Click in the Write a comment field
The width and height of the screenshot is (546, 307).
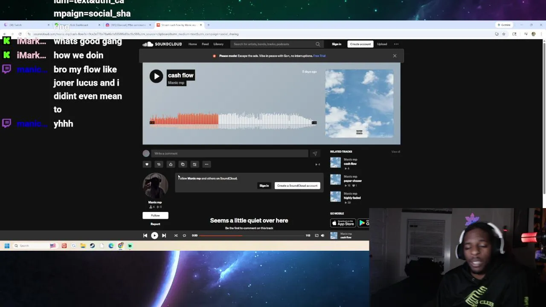(229, 153)
